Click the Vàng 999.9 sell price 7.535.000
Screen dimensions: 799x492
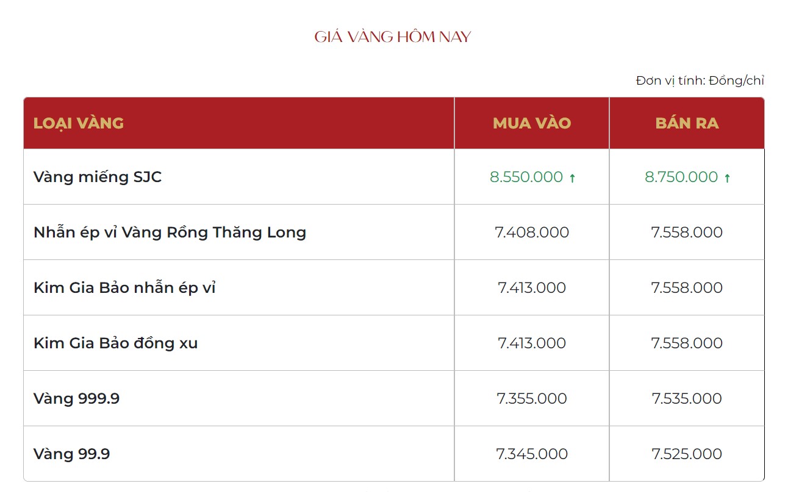(x=687, y=398)
